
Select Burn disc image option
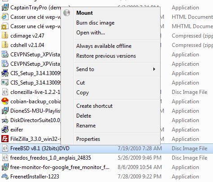[x=96, y=23]
